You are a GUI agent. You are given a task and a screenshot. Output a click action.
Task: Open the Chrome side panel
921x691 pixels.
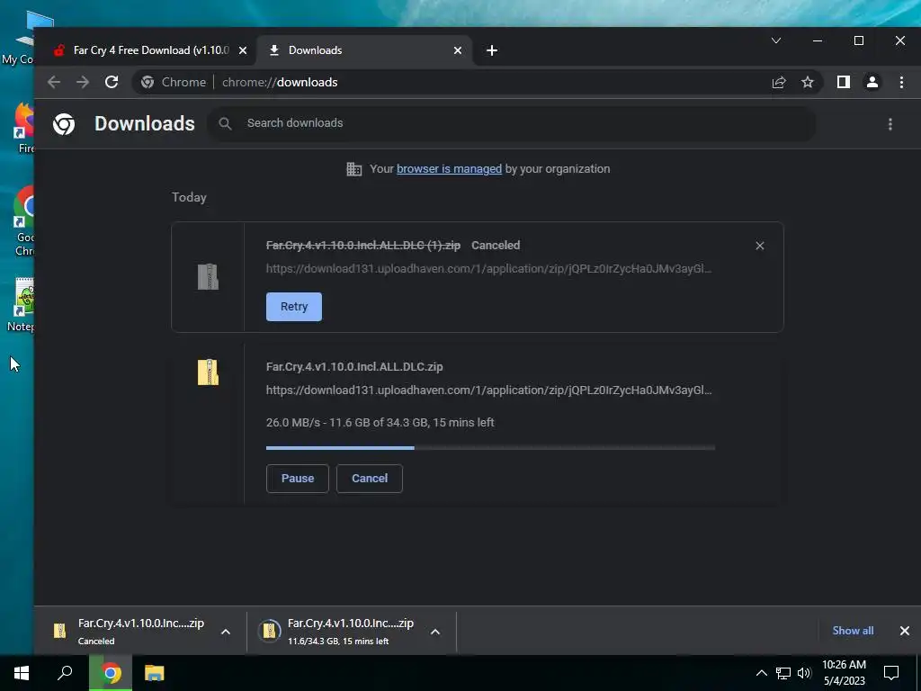[844, 82]
